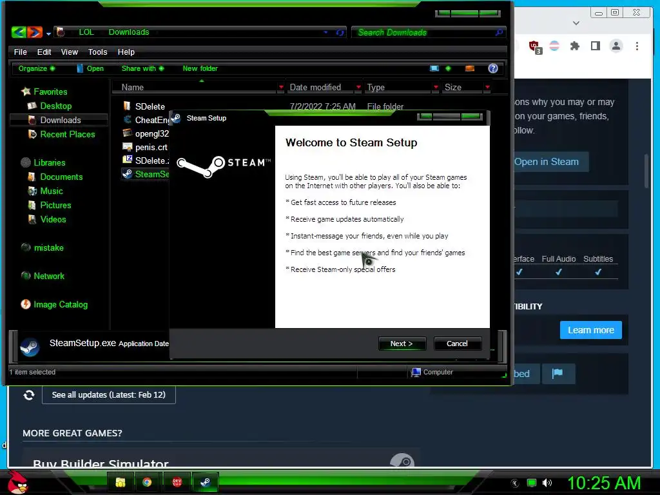Click the volume speaker tray icon

point(547,483)
